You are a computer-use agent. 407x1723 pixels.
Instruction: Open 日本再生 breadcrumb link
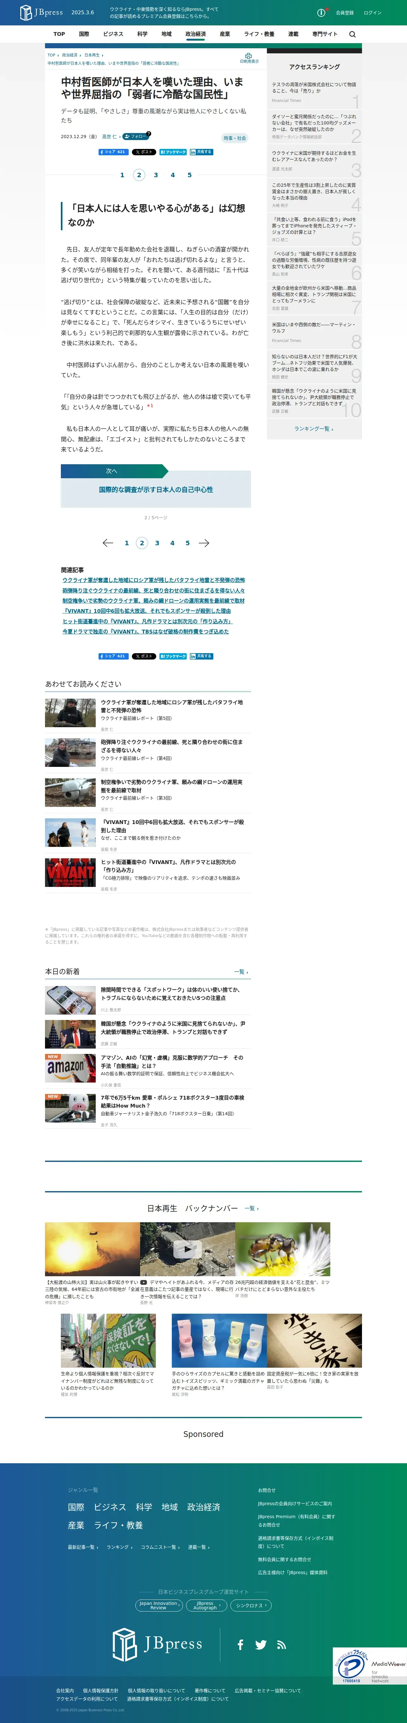click(x=92, y=56)
